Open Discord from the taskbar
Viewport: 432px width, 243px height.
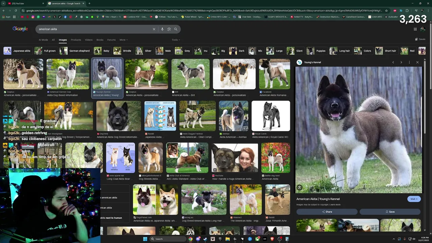click(x=198, y=239)
